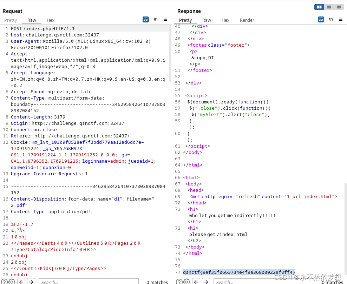Click 'who let you get me indirectly' text
Viewport: 347px width, 284px height.
233,216
